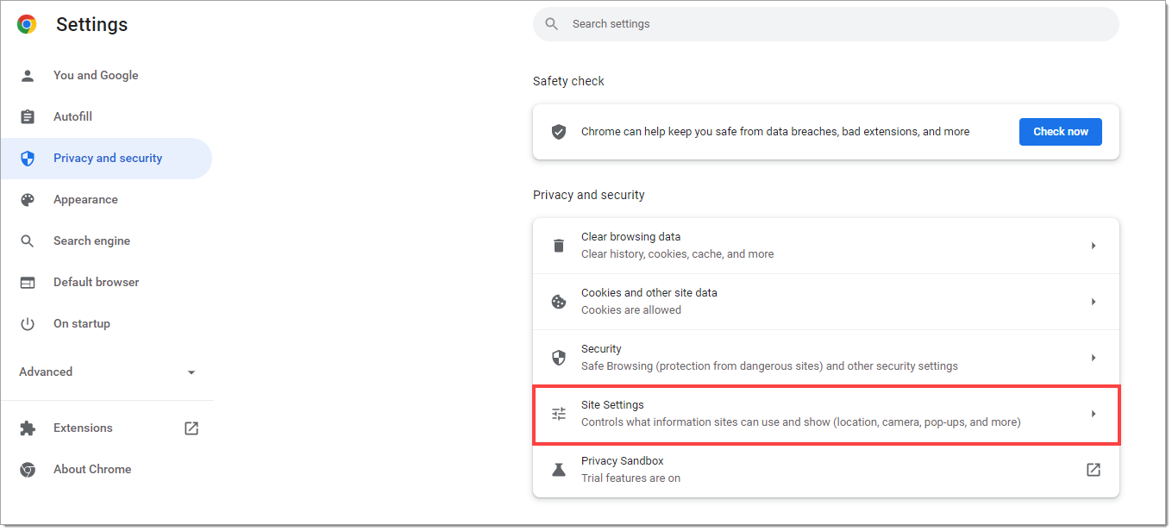Click 'Safety check' section heading
The image size is (1172, 531).
(568, 81)
